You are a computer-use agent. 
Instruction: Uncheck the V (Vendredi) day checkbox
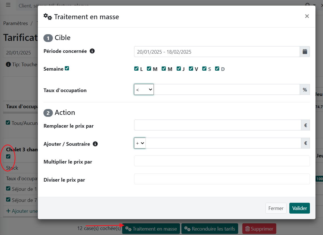click(x=191, y=69)
